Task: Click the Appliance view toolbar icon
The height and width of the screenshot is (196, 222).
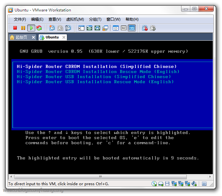Action: click(x=124, y=28)
